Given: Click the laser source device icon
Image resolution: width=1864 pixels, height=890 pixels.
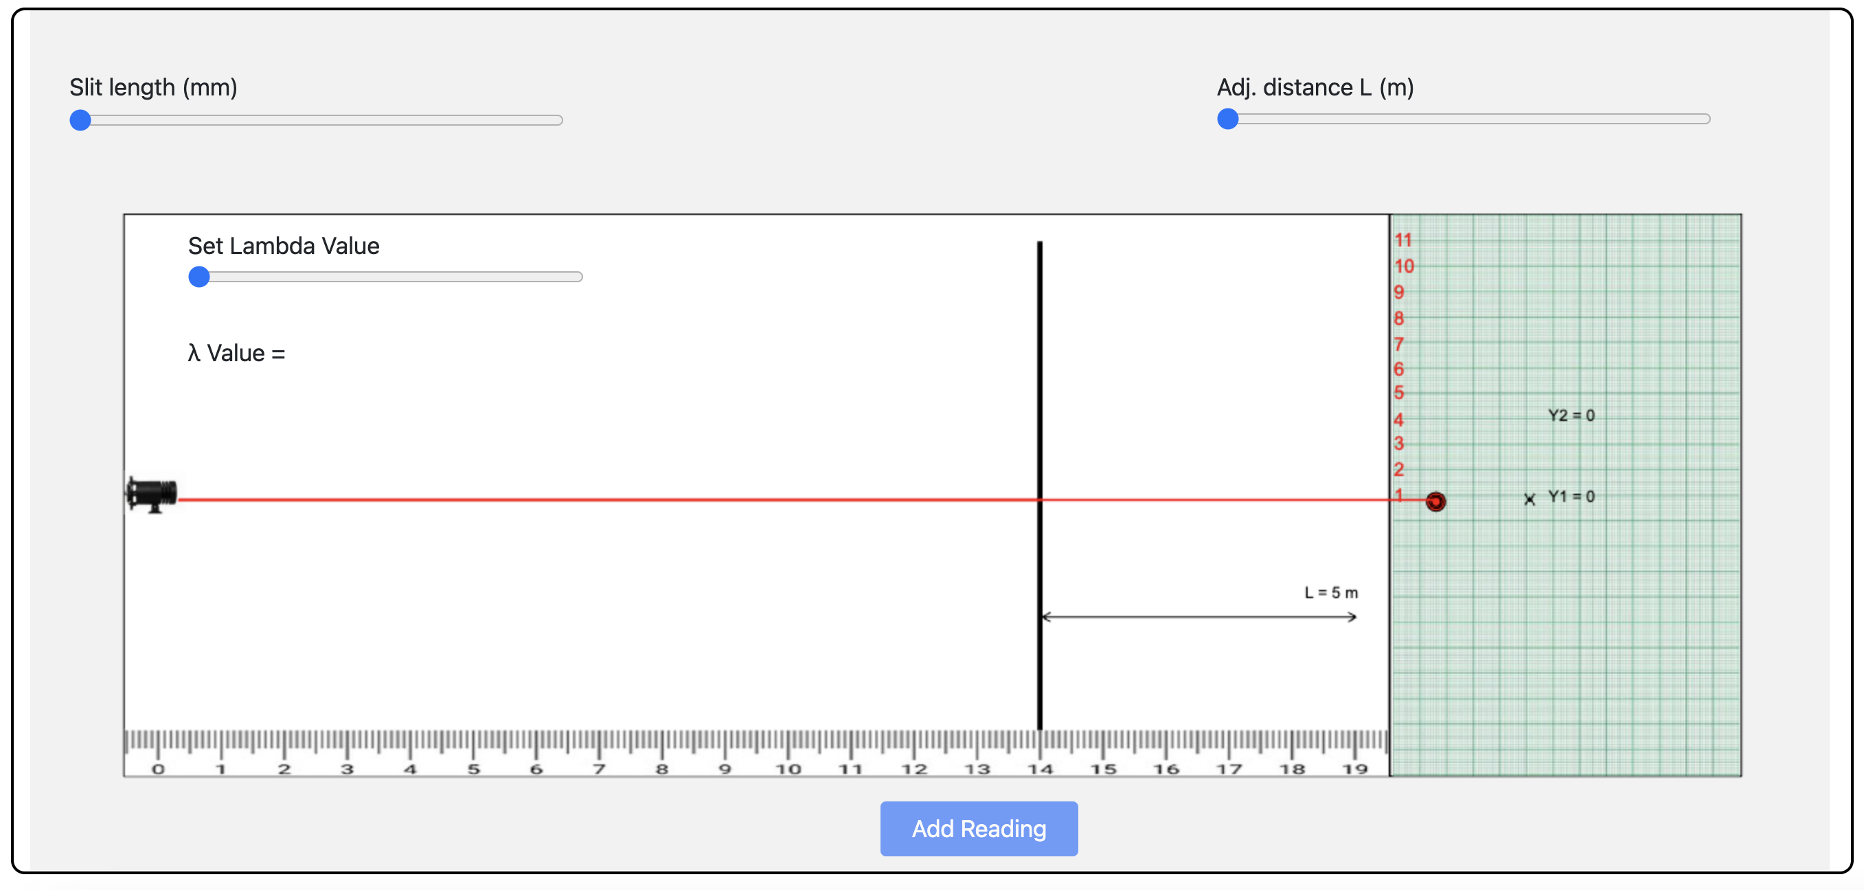Looking at the screenshot, I should click(x=152, y=494).
